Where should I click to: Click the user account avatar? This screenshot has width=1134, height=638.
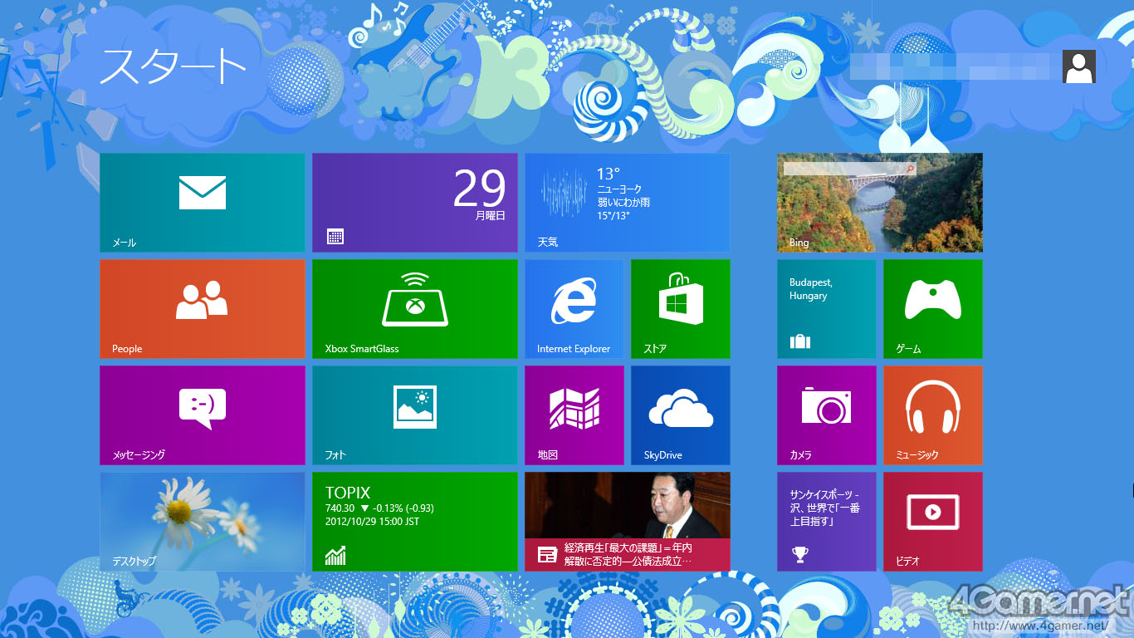(x=1079, y=66)
